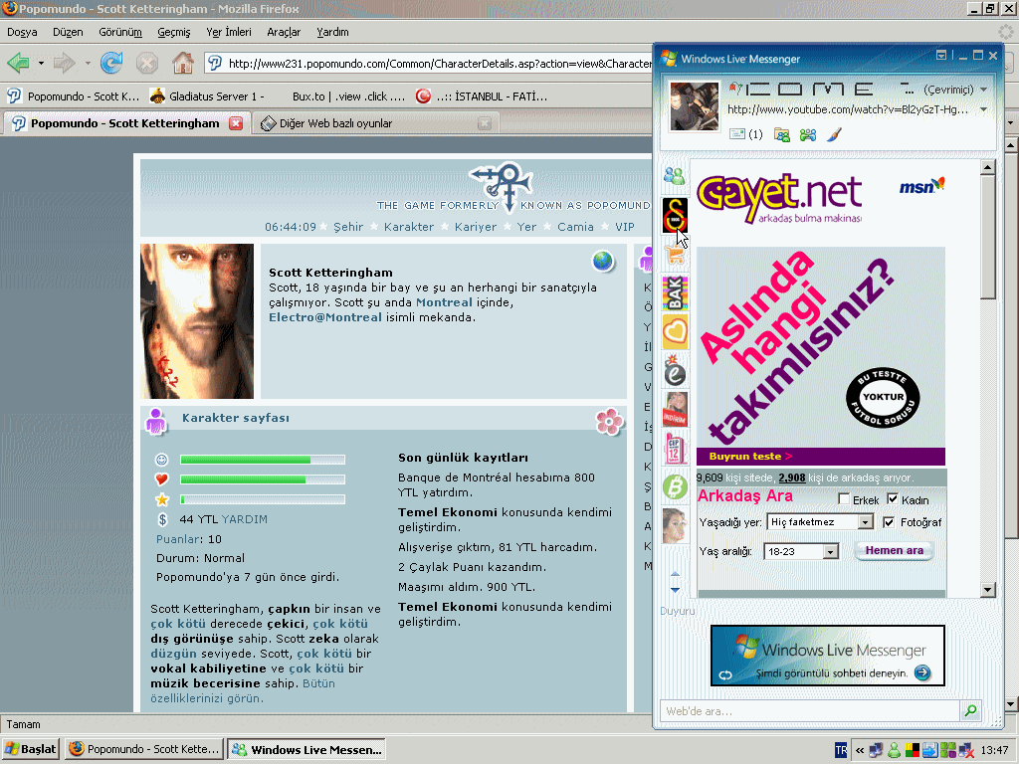Open the Geçmiş menu
Screen dimensions: 1019x764
pos(173,32)
